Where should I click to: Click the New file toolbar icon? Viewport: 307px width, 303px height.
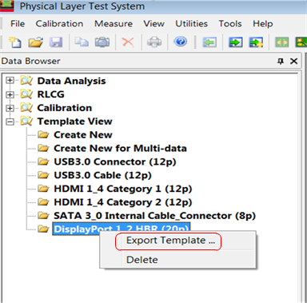coord(15,42)
